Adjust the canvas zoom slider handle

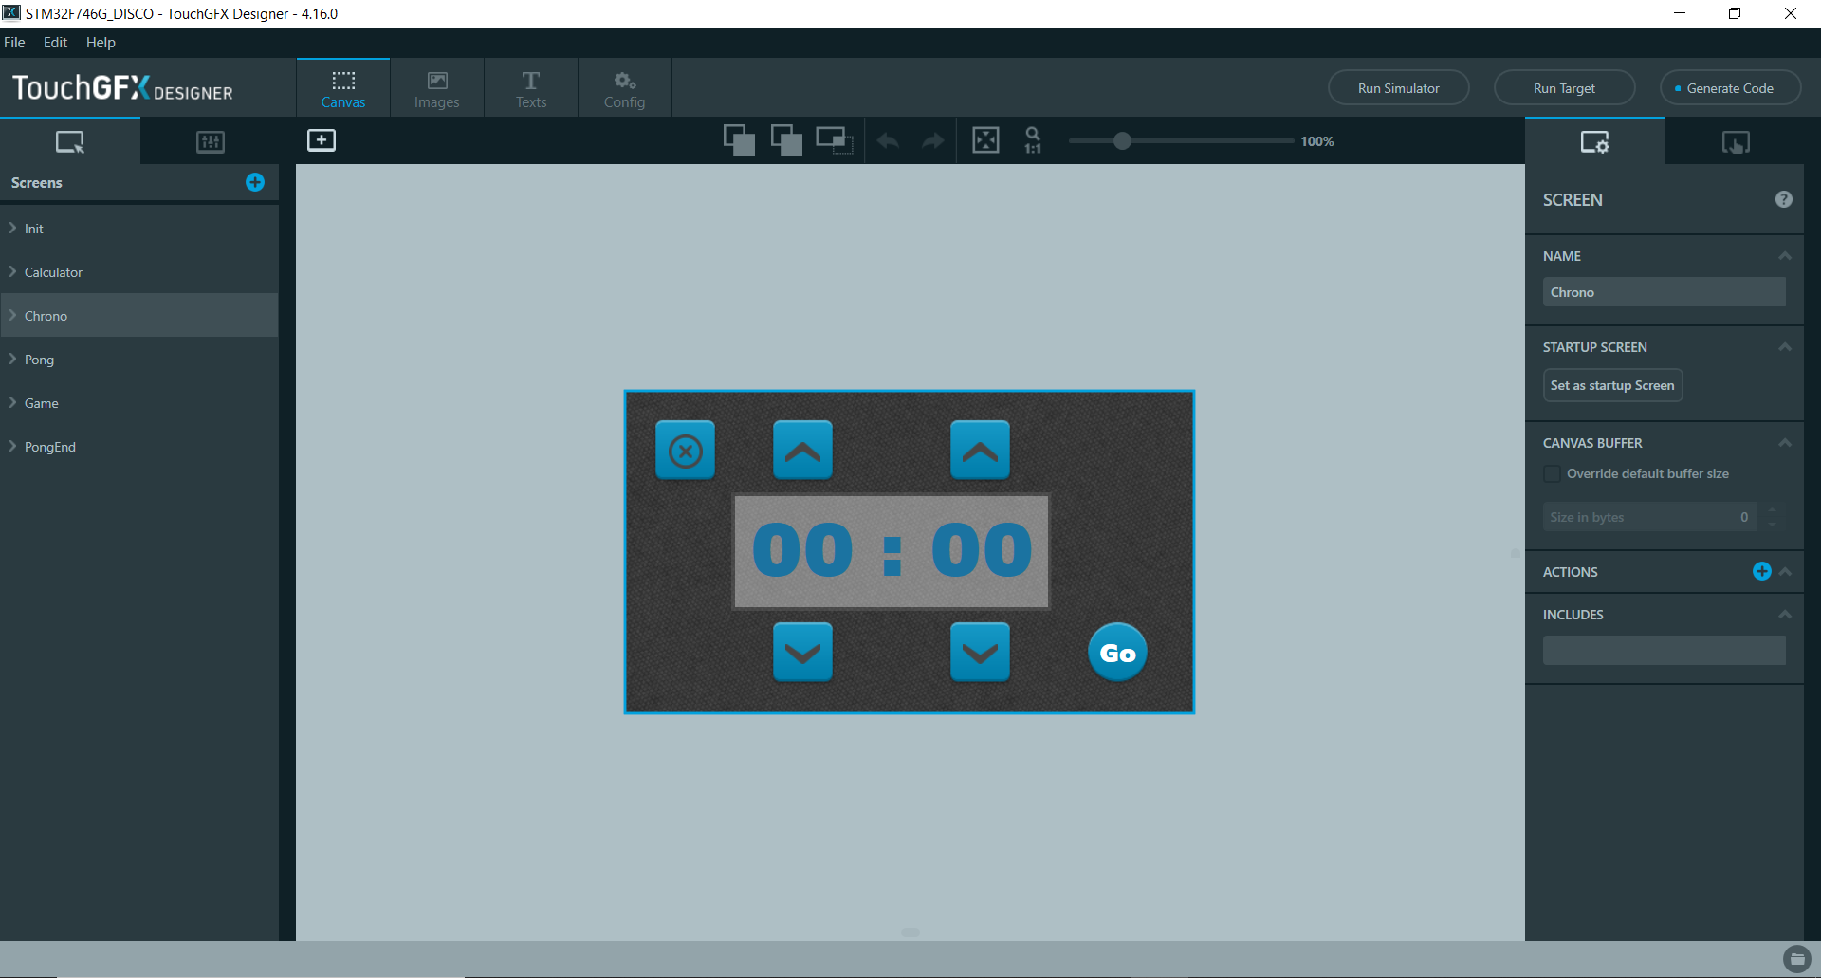[x=1122, y=141]
